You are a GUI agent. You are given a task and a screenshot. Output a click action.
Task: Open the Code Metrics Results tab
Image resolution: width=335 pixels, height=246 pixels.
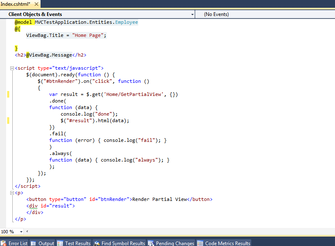(224, 243)
